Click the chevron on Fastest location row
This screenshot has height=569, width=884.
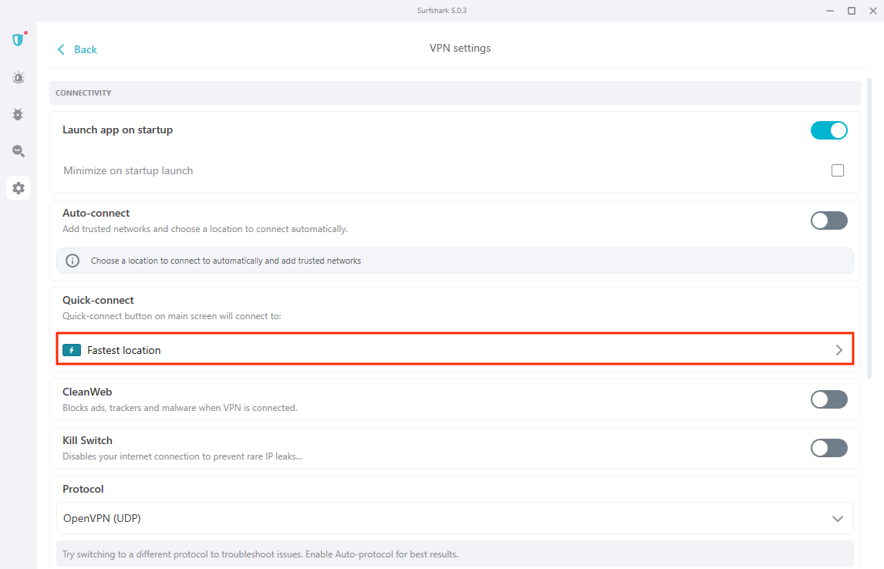click(839, 350)
